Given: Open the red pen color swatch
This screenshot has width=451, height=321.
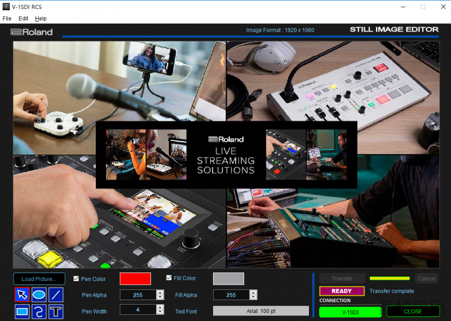Looking at the screenshot, I should pos(135,279).
